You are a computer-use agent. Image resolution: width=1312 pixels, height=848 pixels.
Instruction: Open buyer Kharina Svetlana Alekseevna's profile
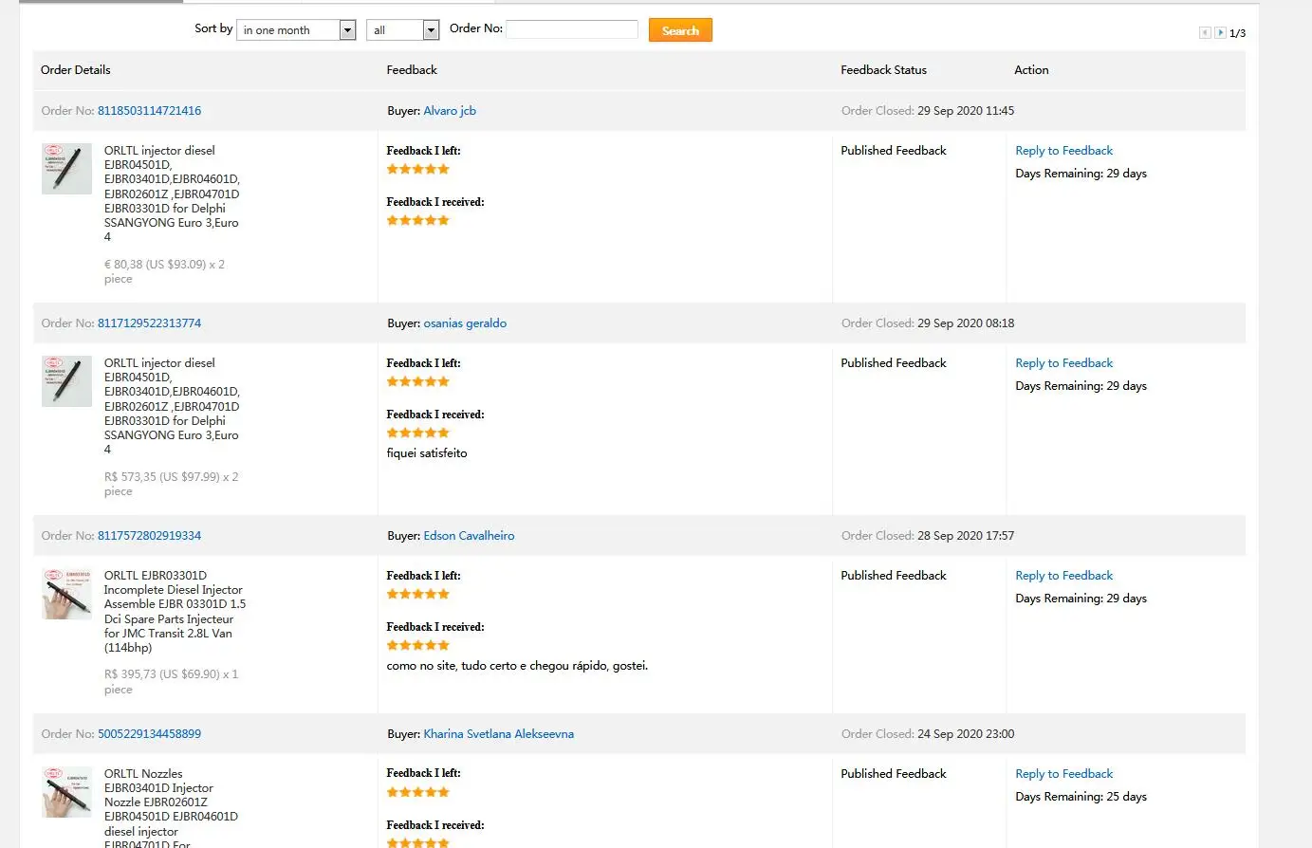[x=498, y=734]
